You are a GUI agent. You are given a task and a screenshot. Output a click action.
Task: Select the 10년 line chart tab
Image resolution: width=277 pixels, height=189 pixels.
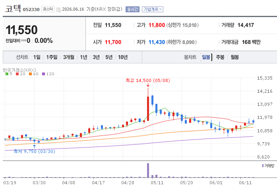[x=123, y=57]
